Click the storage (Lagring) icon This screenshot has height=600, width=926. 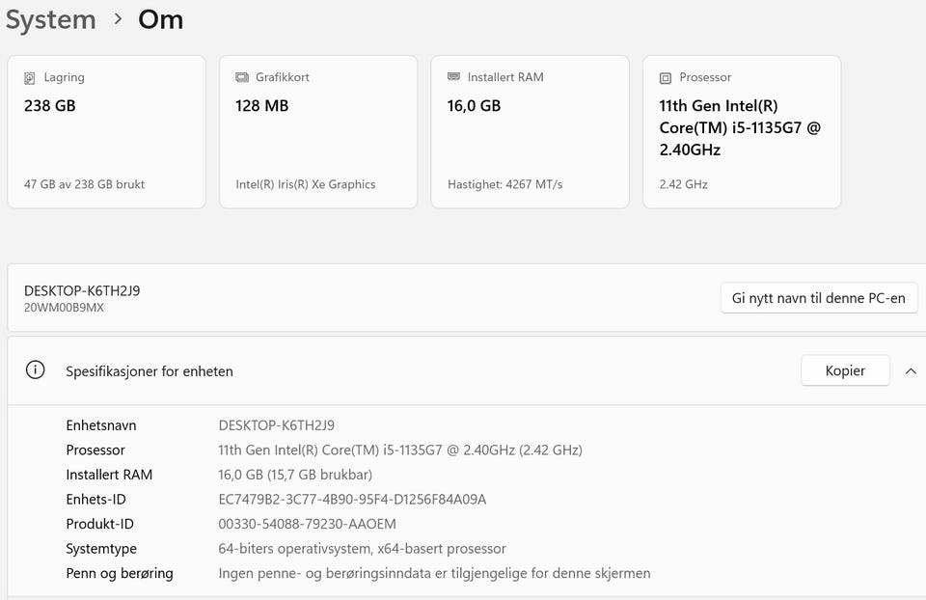click(x=30, y=77)
